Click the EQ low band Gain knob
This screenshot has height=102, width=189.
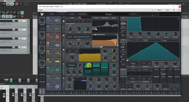click(70, 29)
